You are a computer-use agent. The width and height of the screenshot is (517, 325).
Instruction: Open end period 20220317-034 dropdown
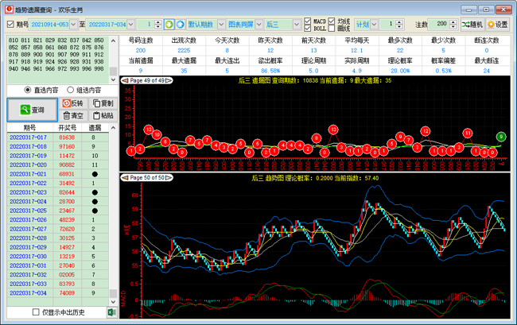(131, 25)
